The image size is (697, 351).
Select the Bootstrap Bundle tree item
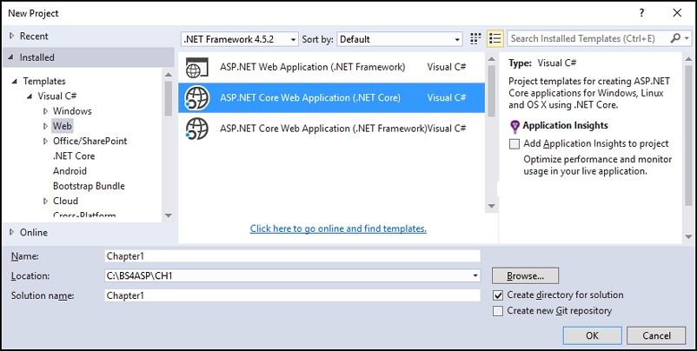(89, 186)
